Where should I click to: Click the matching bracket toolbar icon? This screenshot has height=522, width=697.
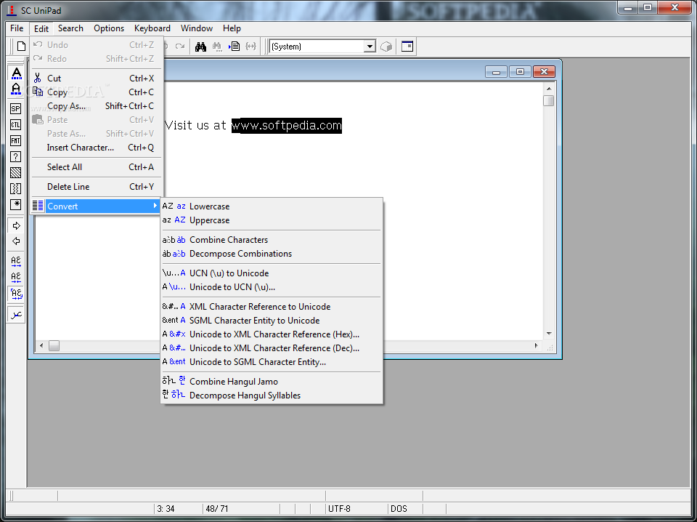[x=250, y=47]
